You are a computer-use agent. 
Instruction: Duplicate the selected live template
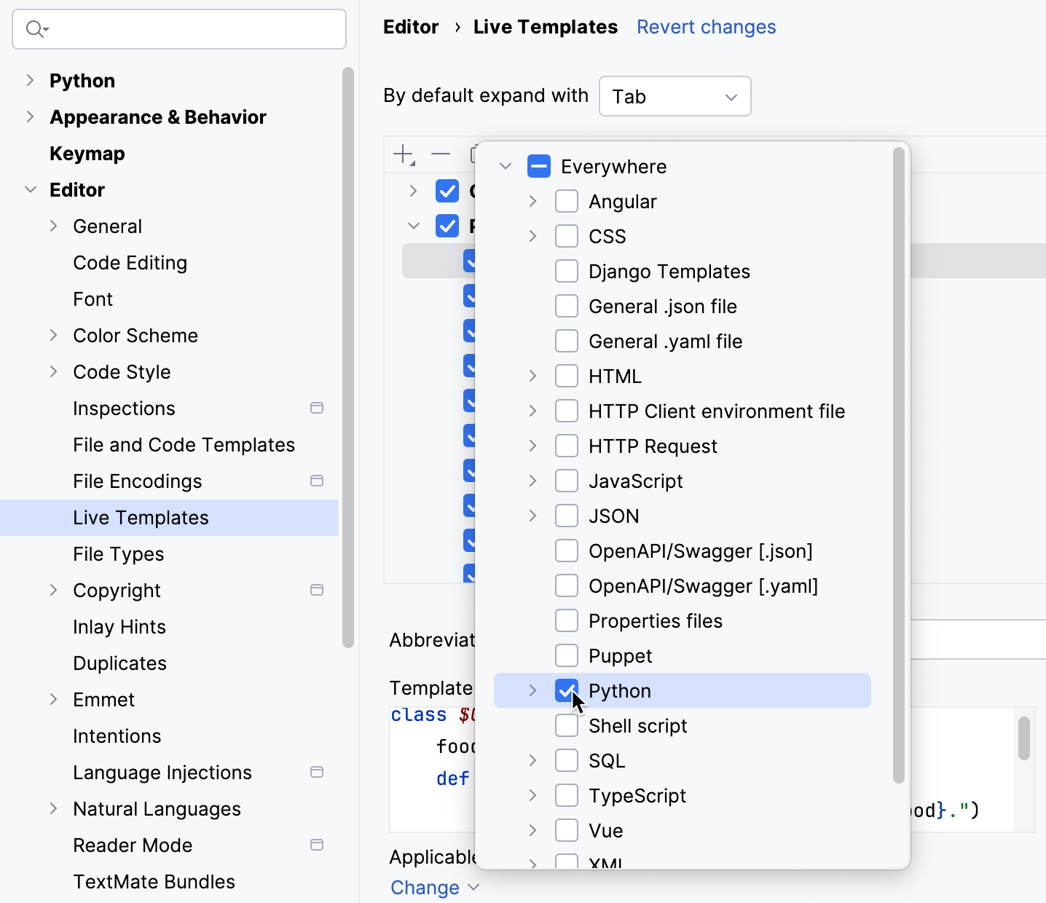(x=475, y=154)
